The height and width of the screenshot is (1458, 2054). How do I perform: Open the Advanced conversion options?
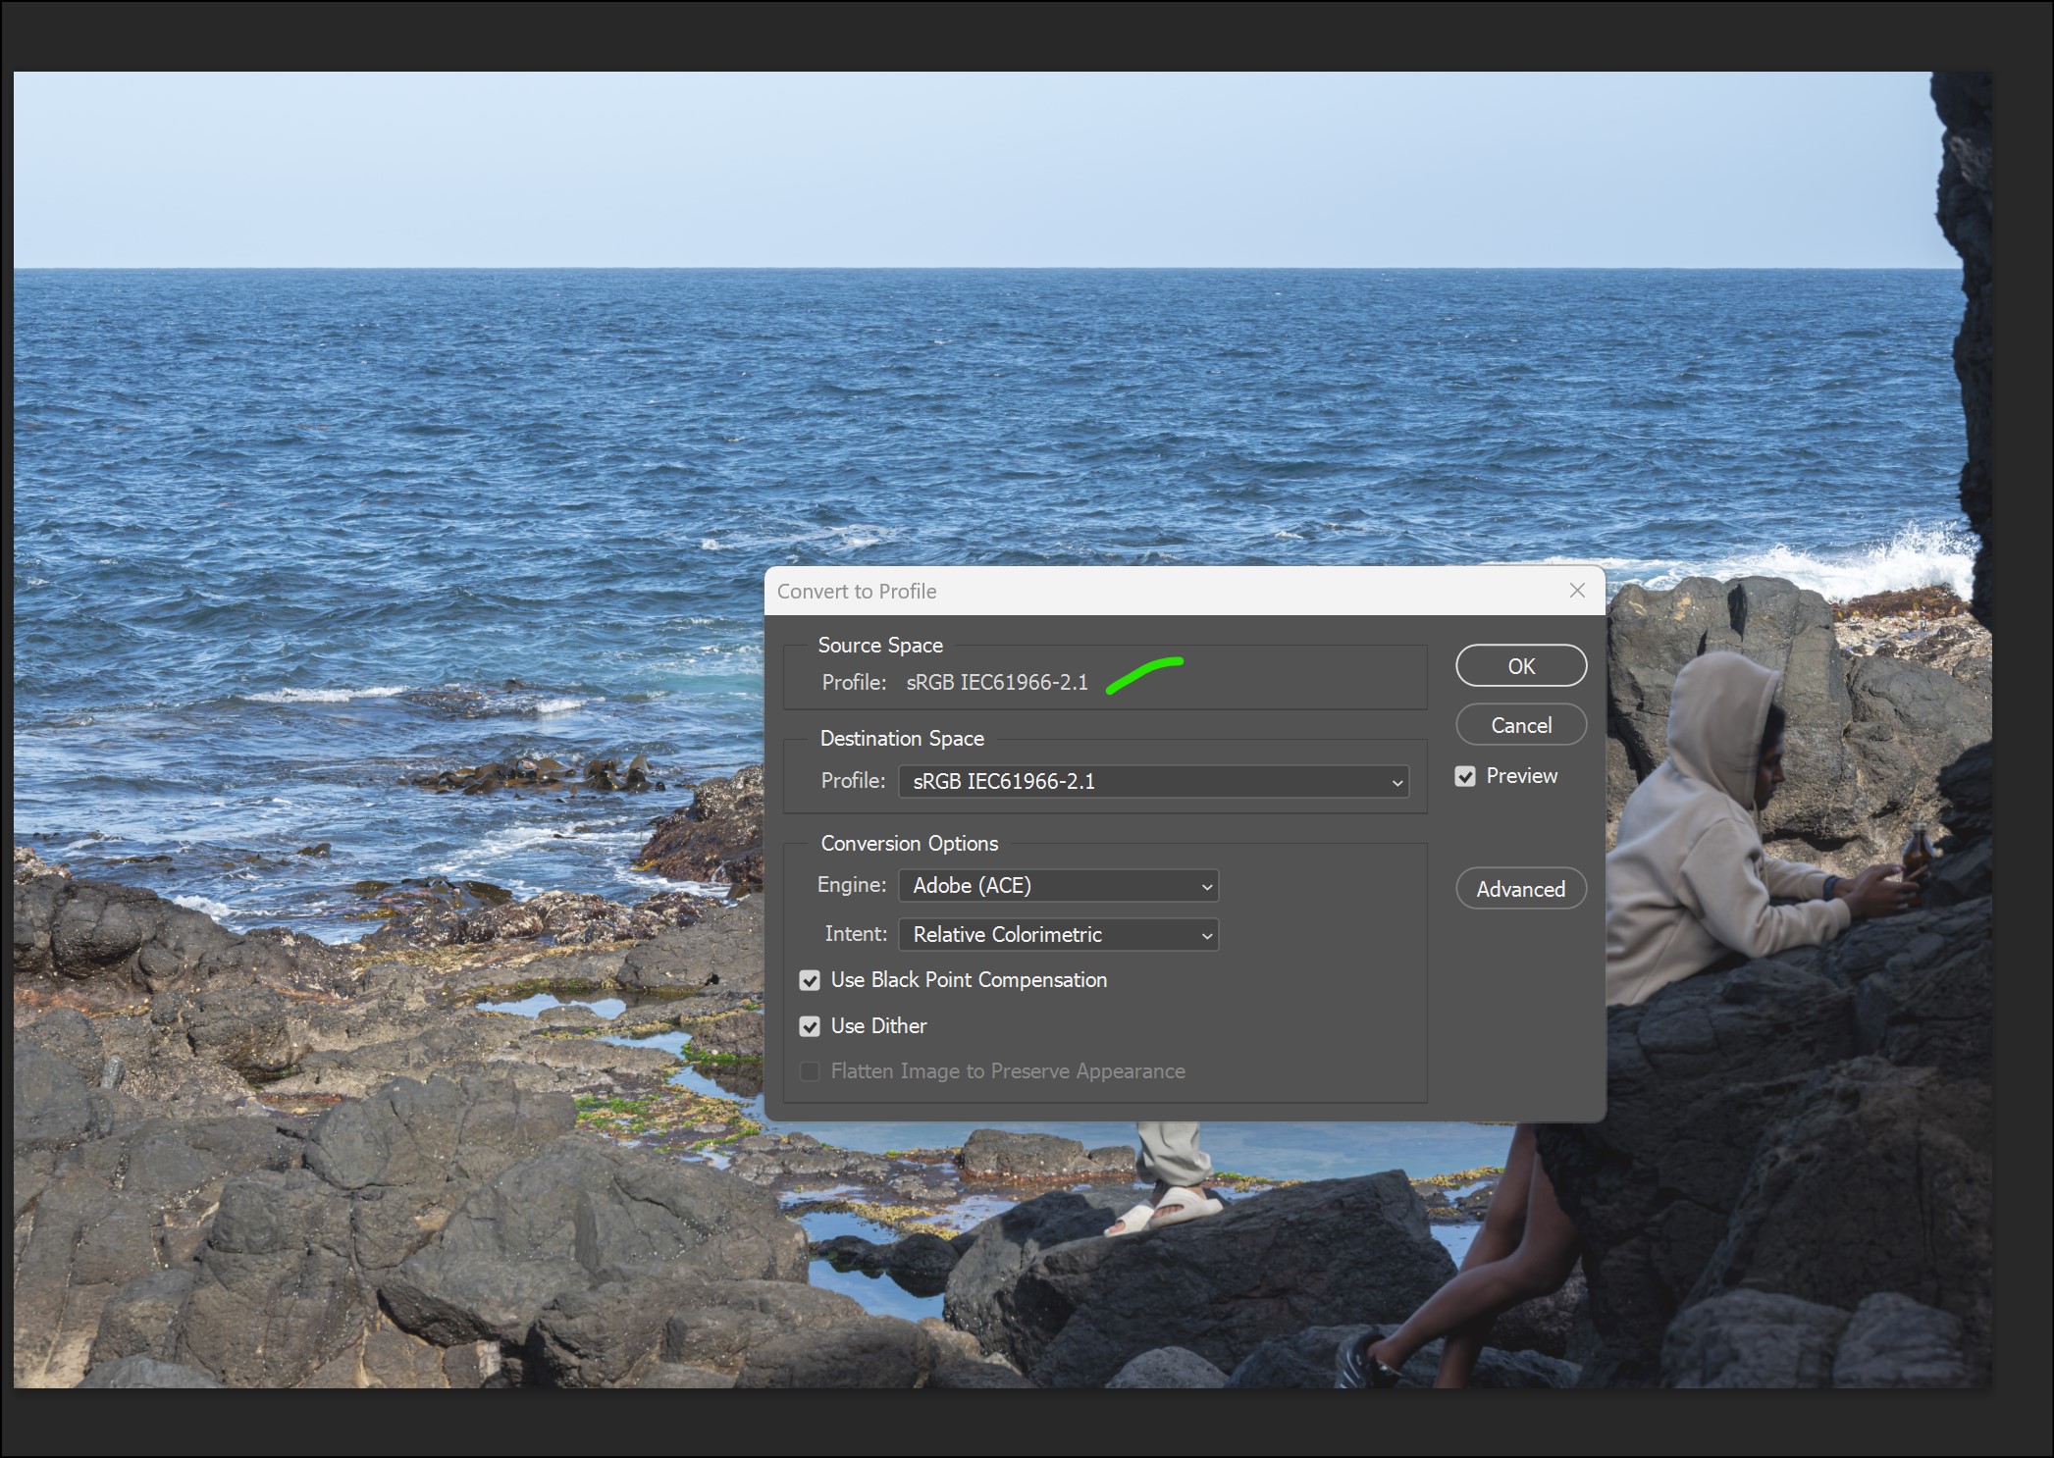(1520, 889)
